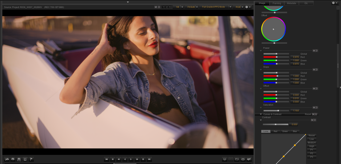Click the top center panel collapse arrow

click(128, 2)
